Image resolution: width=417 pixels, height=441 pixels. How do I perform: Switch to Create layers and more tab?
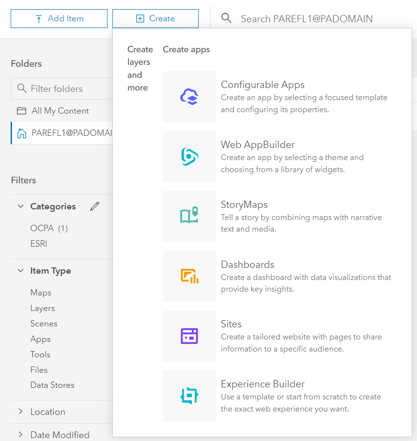140,68
